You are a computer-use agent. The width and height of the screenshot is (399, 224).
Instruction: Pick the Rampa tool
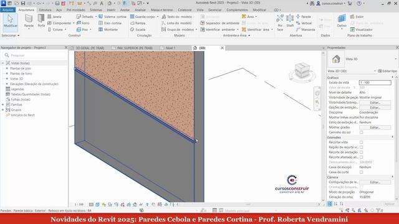[x=138, y=23]
